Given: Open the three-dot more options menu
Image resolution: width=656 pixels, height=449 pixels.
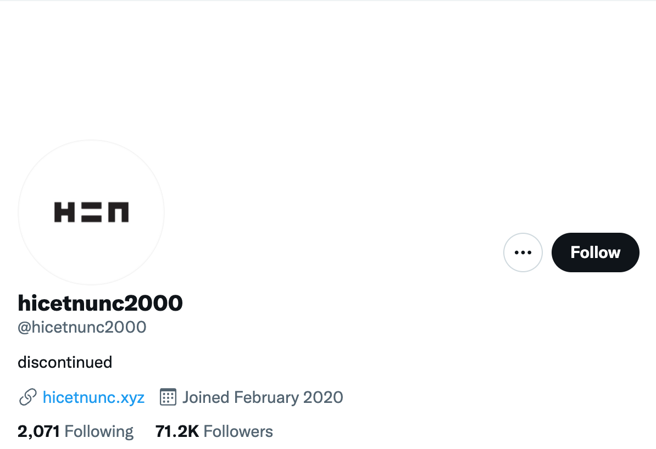Looking at the screenshot, I should 522,252.
